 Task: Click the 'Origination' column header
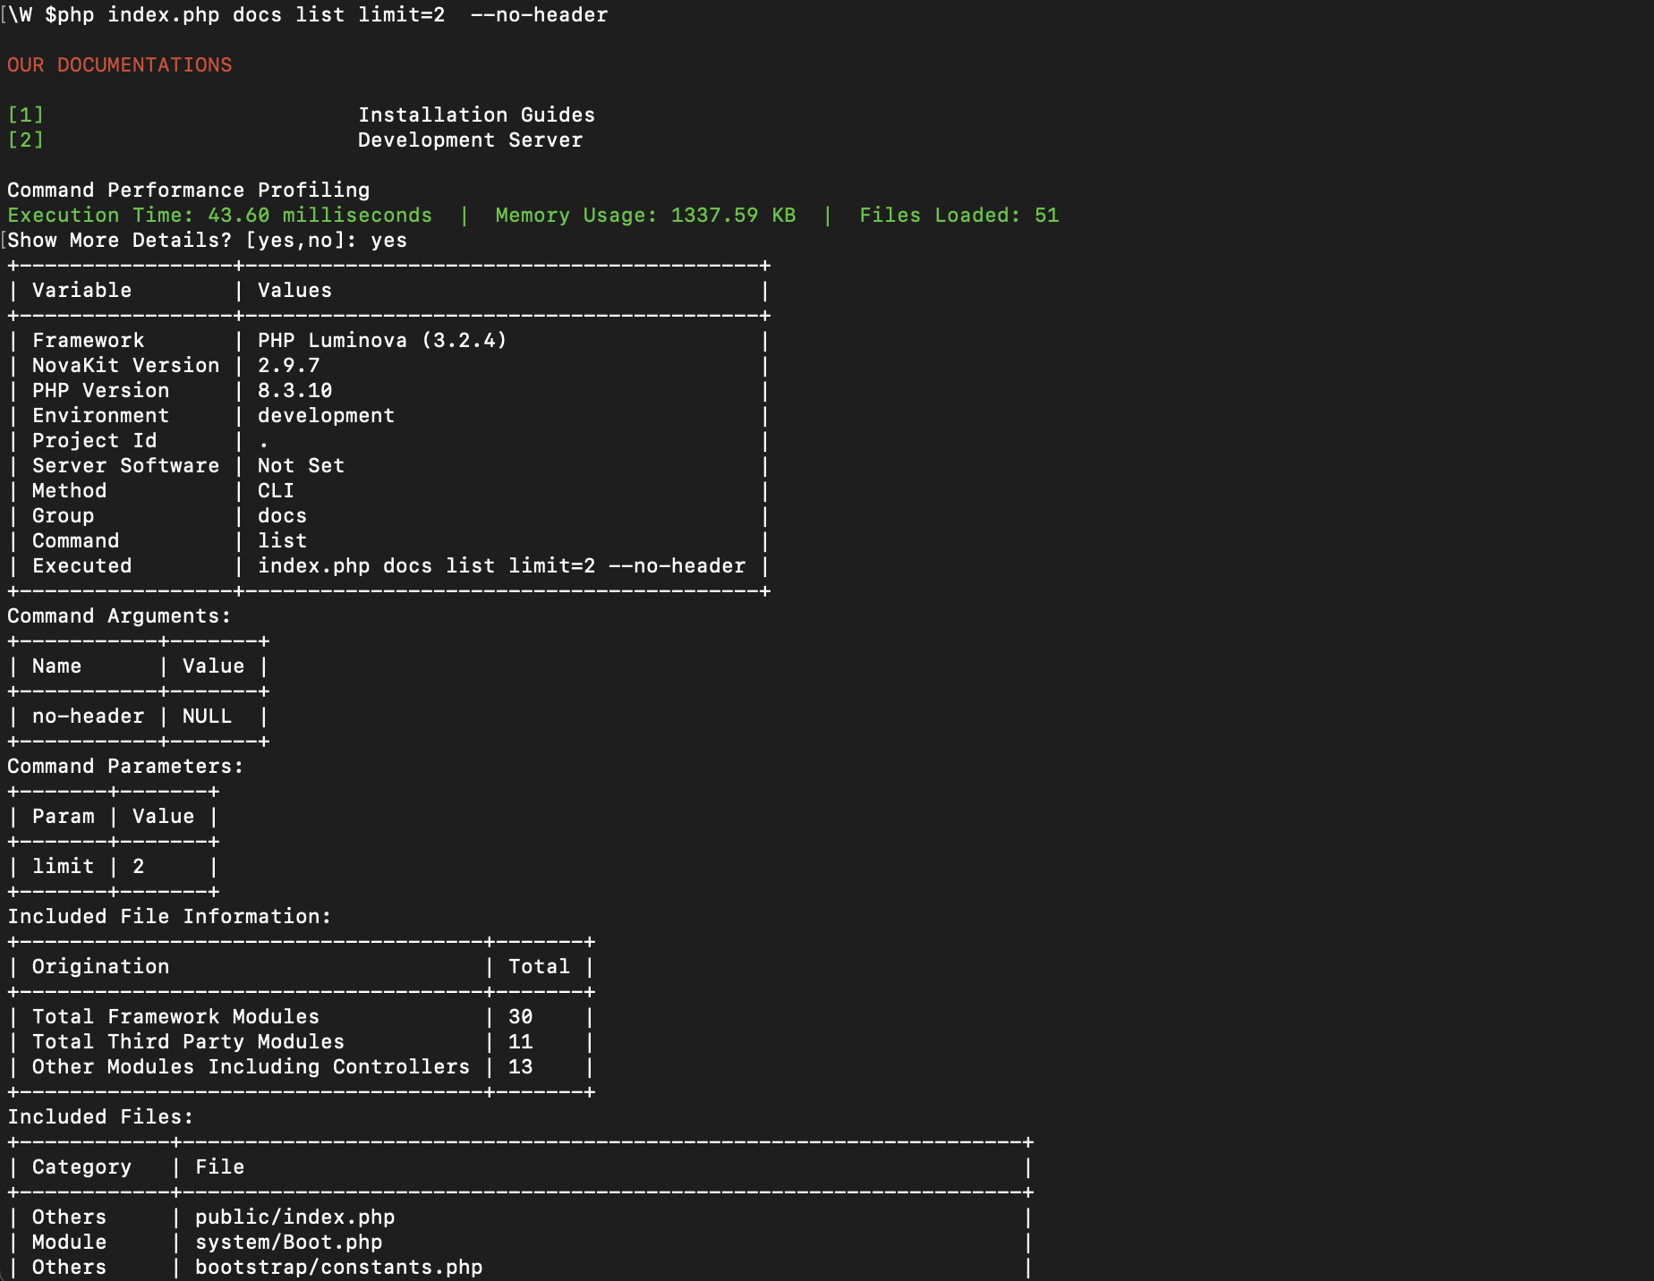click(x=100, y=967)
